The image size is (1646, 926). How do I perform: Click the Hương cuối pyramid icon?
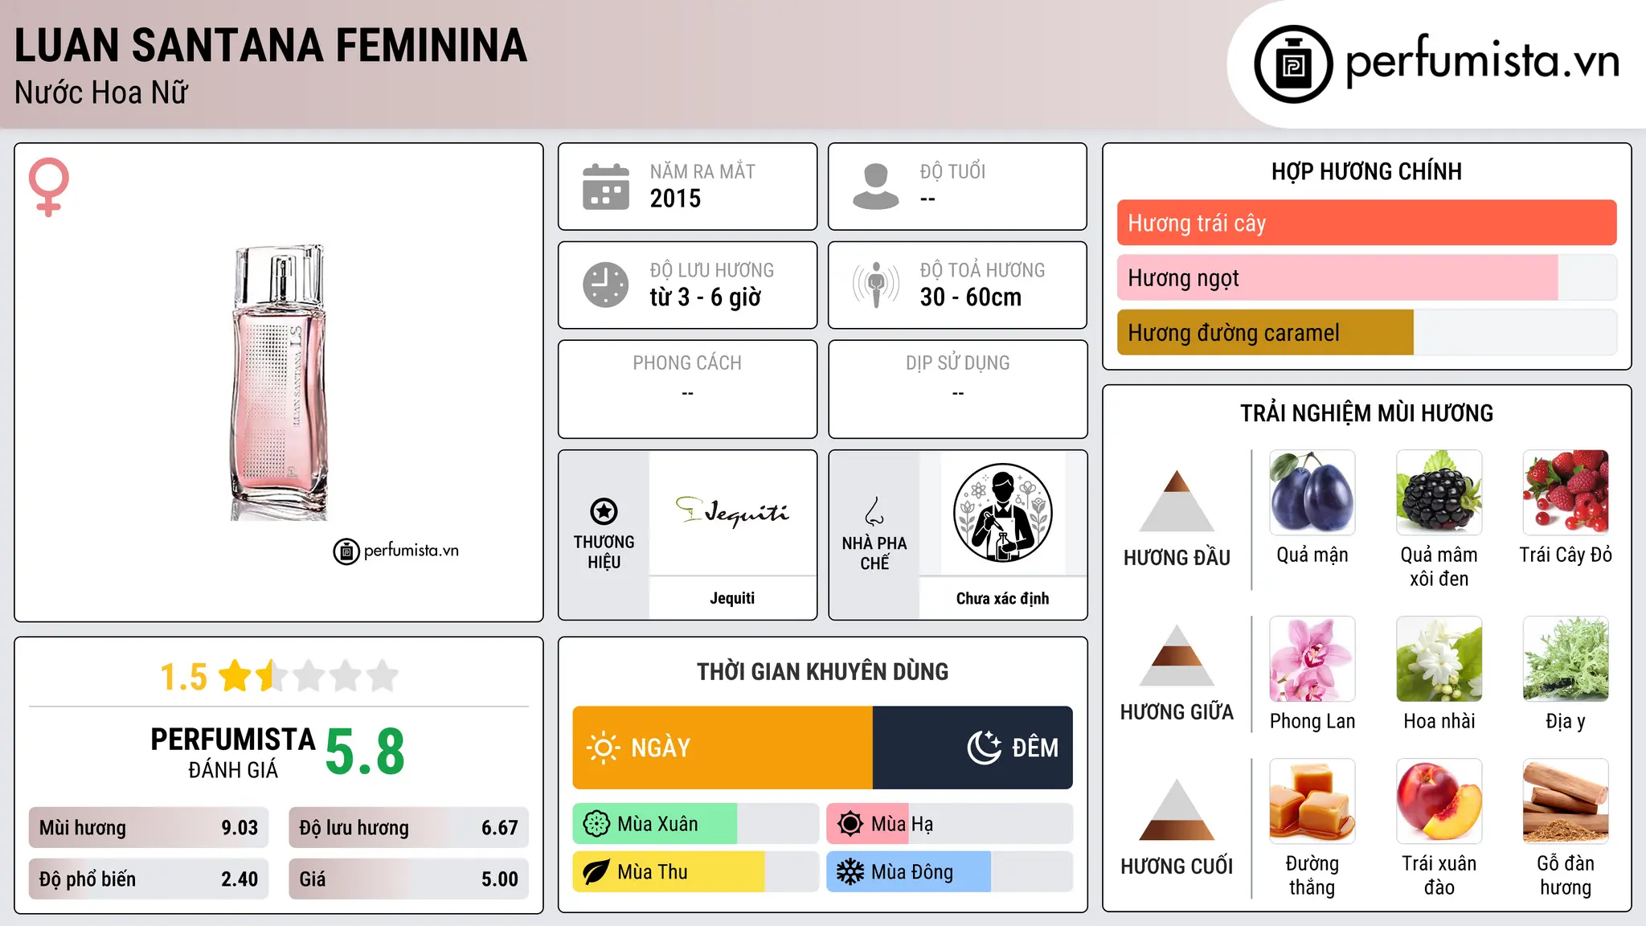(x=1177, y=809)
